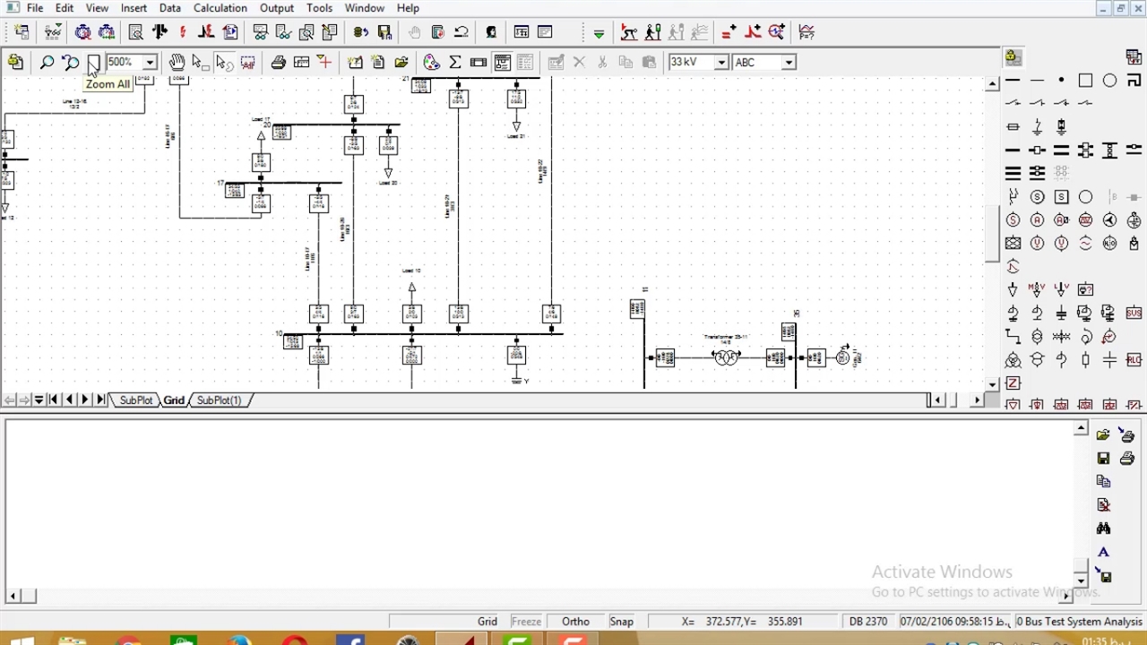Click the print diagram icon
This screenshot has height=645, width=1147.
click(278, 63)
